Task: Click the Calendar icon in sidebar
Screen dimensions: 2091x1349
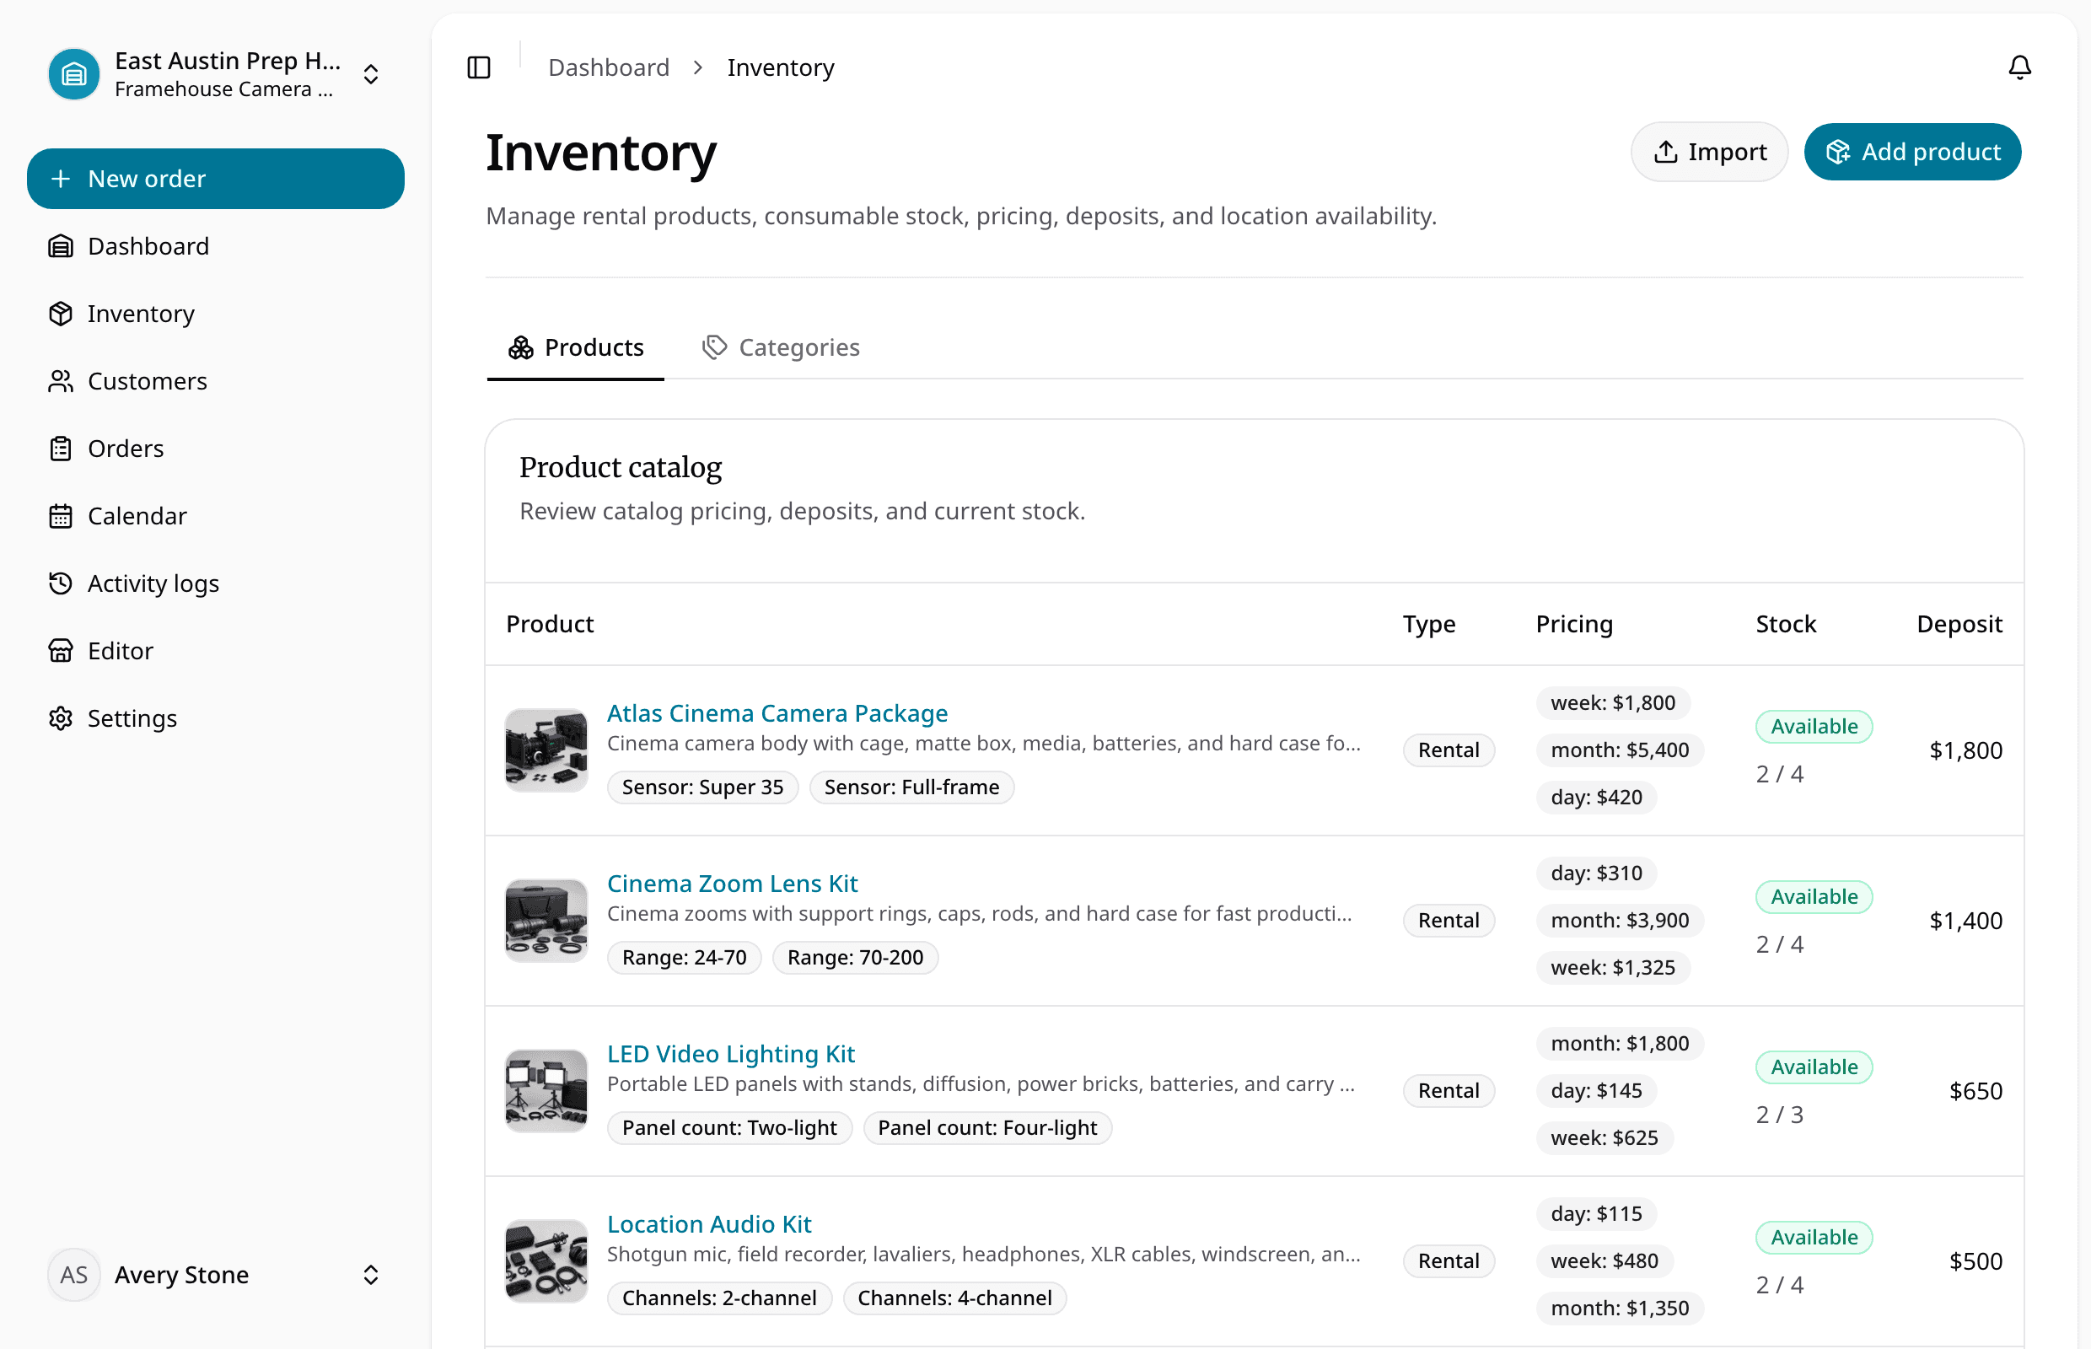Action: coord(61,516)
